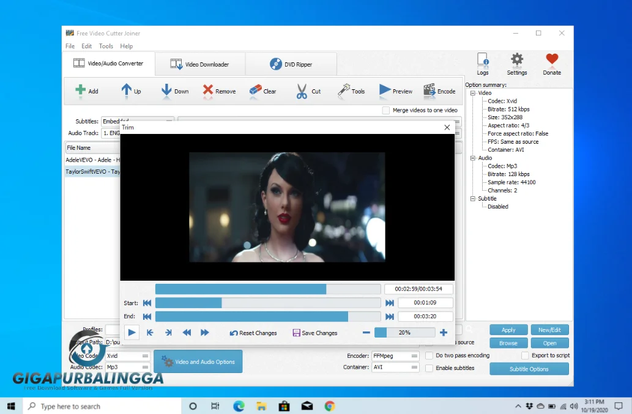Move file Up with arrow icon
Image resolution: width=632 pixels, height=414 pixels.
tap(126, 91)
